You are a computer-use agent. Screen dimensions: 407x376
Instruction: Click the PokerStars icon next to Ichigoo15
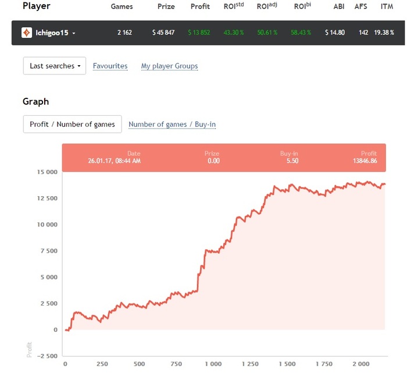(27, 33)
